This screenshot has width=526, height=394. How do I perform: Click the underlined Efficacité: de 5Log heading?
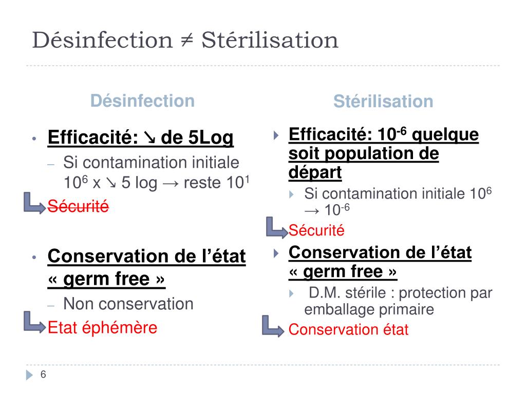(x=141, y=137)
